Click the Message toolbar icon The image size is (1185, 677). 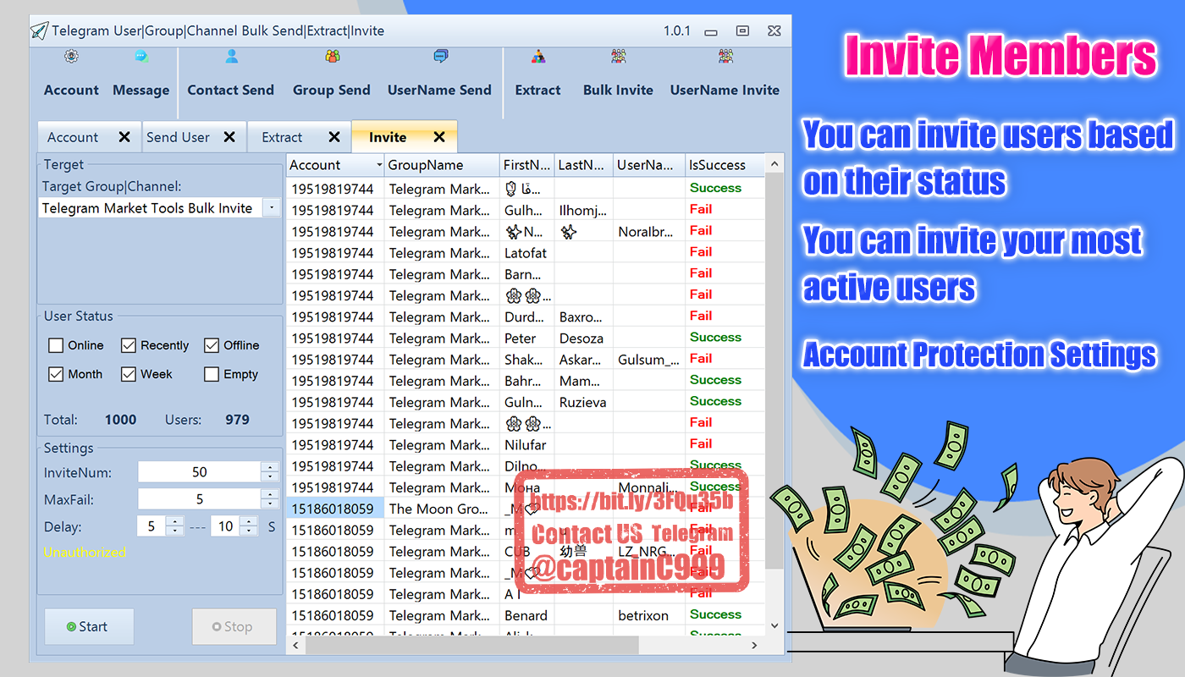(x=141, y=74)
